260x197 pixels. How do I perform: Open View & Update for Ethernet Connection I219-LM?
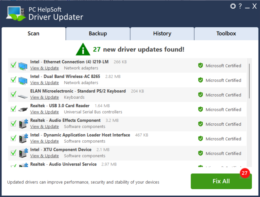click(x=44, y=68)
